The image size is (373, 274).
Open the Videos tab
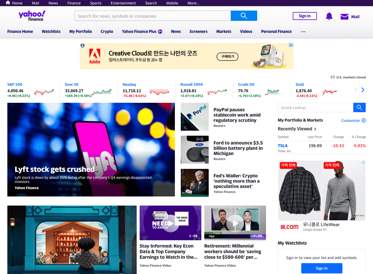pyautogui.click(x=246, y=31)
